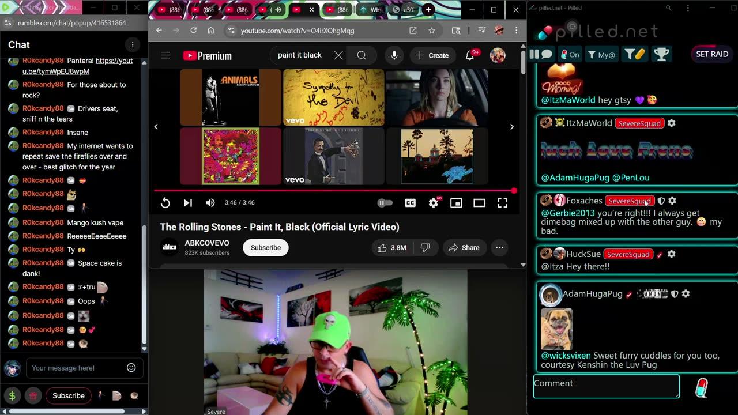Switch to the 'Why' browser tab
The image size is (738, 415).
(x=370, y=10)
